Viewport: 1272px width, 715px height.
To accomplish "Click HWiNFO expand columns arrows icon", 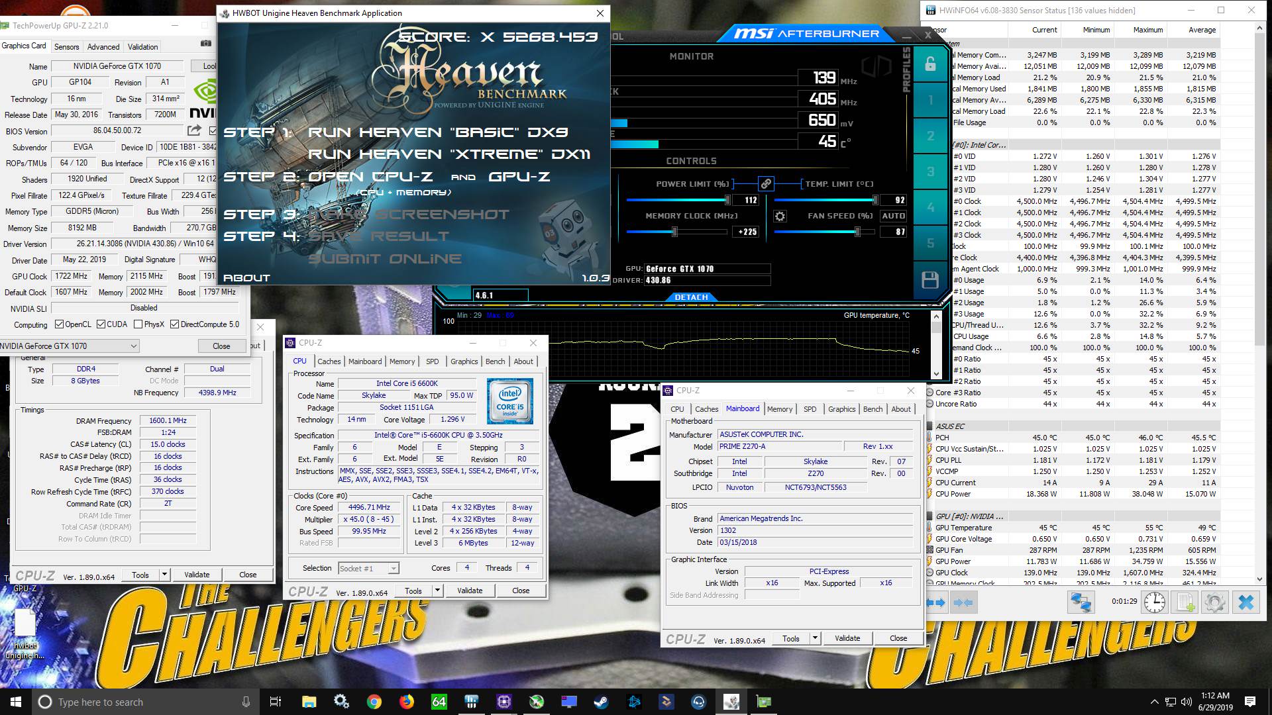I will click(x=935, y=602).
